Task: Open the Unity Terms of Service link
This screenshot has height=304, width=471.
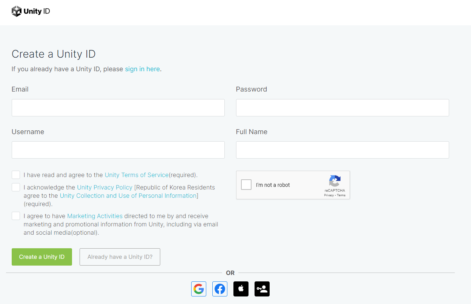Action: tap(137, 175)
